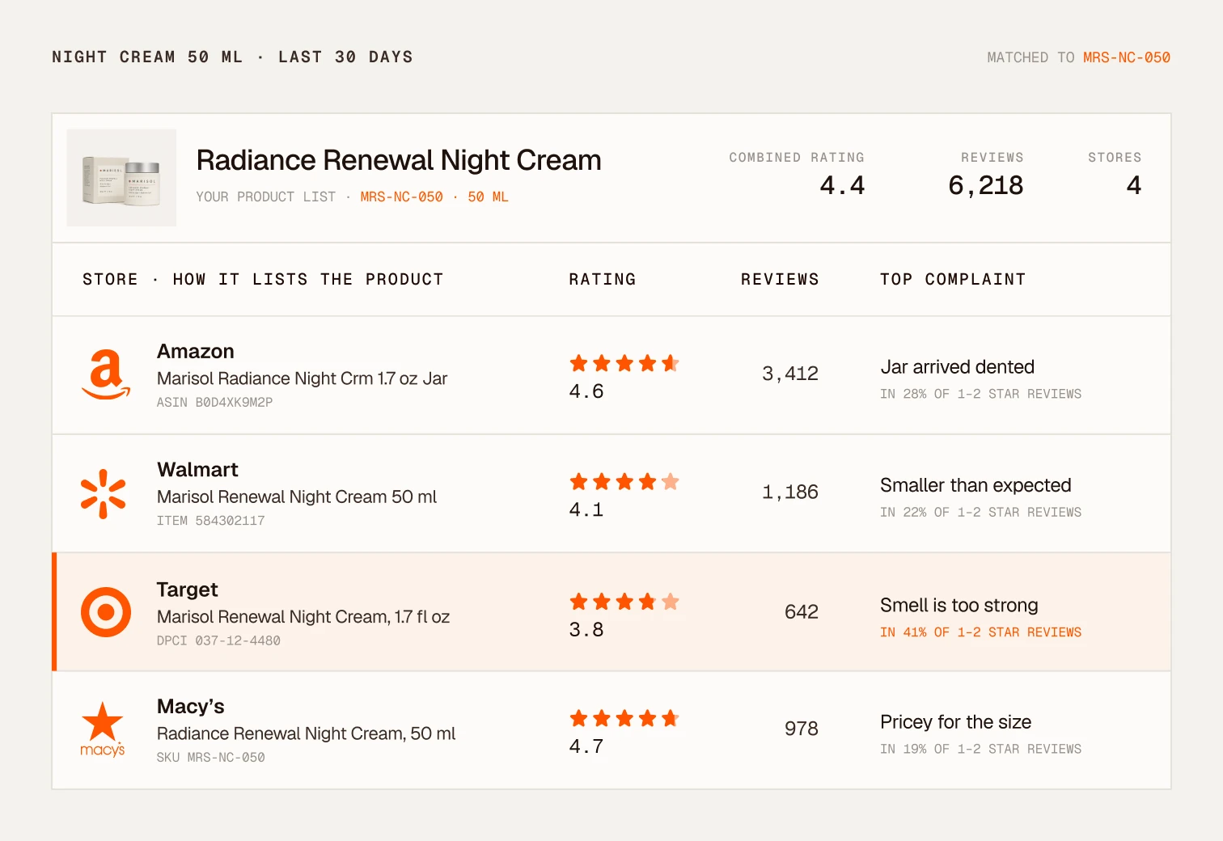1223x841 pixels.
Task: Select the Macy's store name
Action: click(x=191, y=707)
